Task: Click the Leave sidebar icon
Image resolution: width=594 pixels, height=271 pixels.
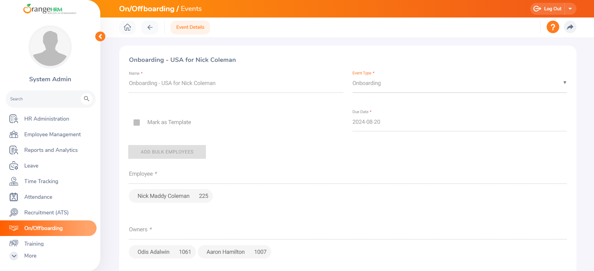Action: click(14, 166)
